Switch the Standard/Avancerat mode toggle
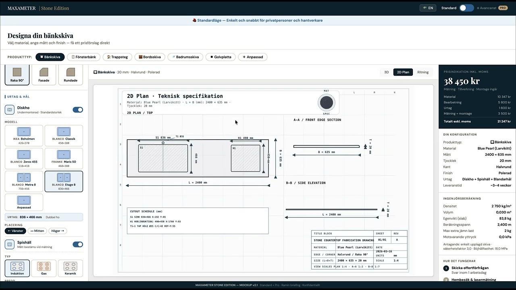The width and height of the screenshot is (516, 290). click(466, 8)
